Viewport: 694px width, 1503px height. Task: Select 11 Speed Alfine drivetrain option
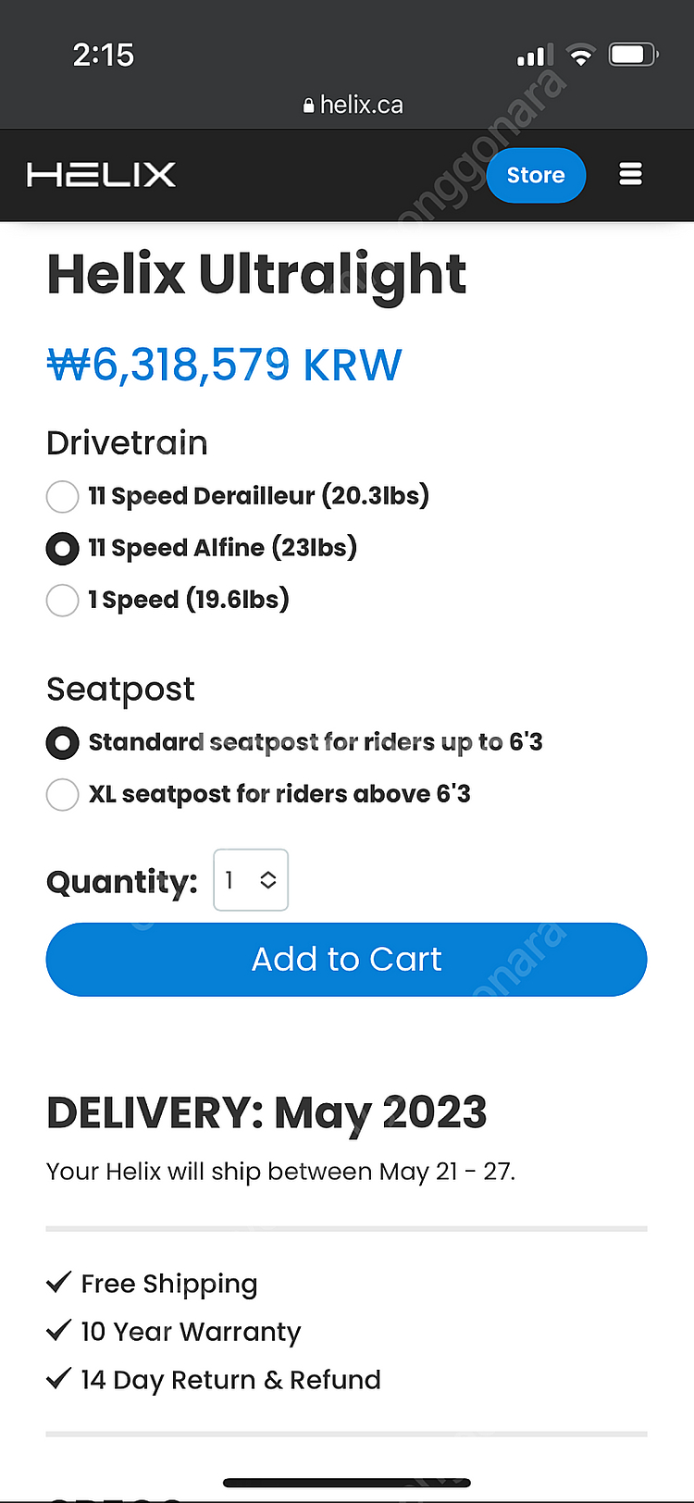click(62, 548)
